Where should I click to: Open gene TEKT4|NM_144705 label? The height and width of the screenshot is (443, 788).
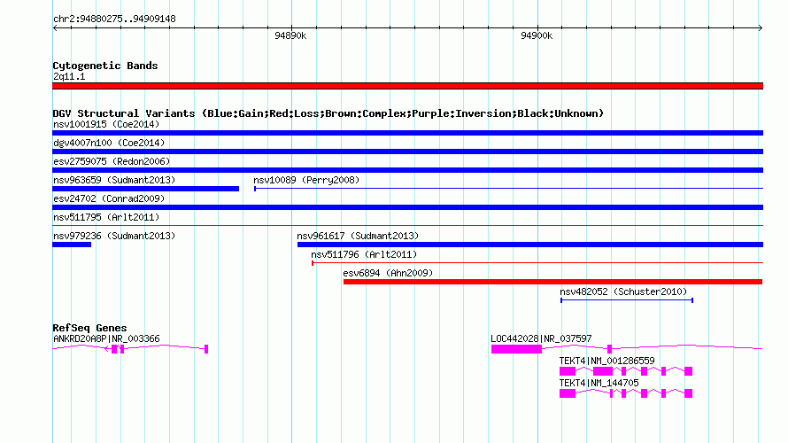point(599,383)
